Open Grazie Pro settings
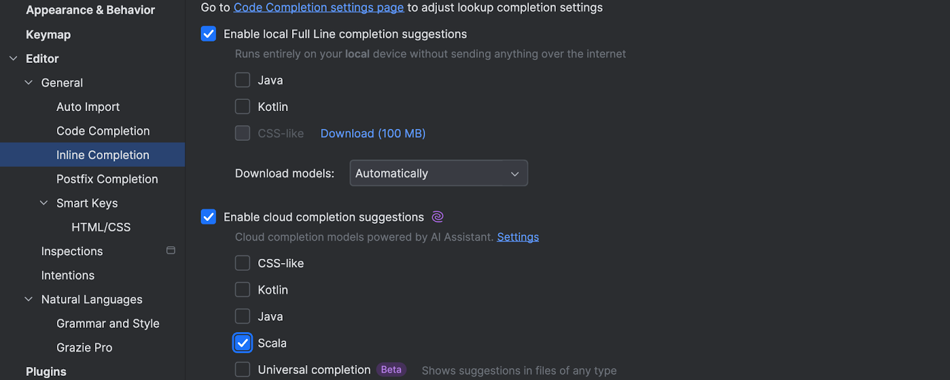 [84, 347]
